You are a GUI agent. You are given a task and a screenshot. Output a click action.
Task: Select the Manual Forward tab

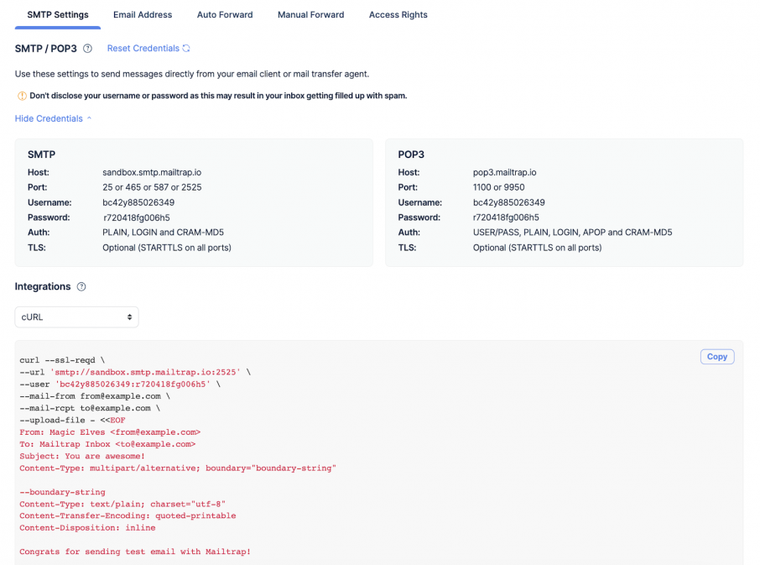pyautogui.click(x=310, y=14)
